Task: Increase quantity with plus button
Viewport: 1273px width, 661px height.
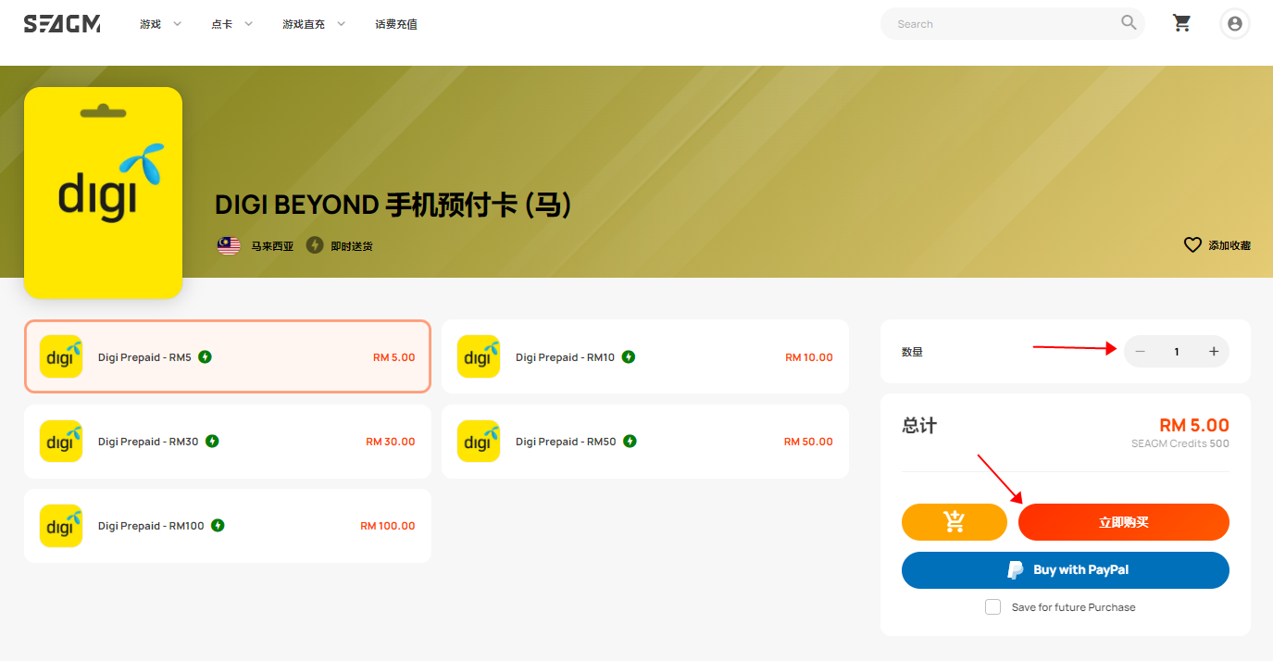Action: 1214,352
